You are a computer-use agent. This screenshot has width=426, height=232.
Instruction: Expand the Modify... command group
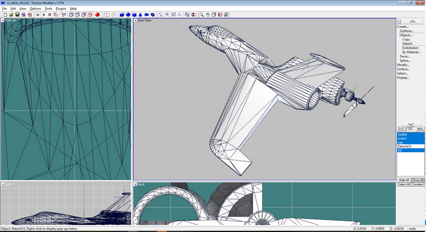point(403,65)
